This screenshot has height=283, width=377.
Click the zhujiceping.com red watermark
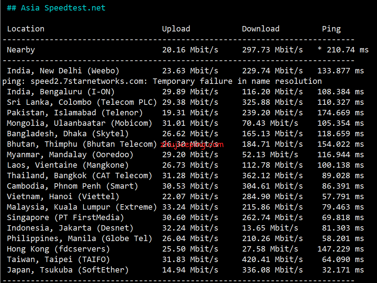pyautogui.click(x=192, y=144)
